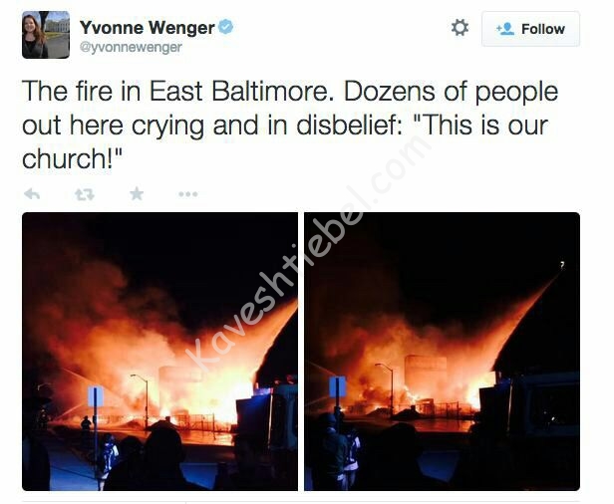Click the street lamp in the left photo

click(x=142, y=401)
